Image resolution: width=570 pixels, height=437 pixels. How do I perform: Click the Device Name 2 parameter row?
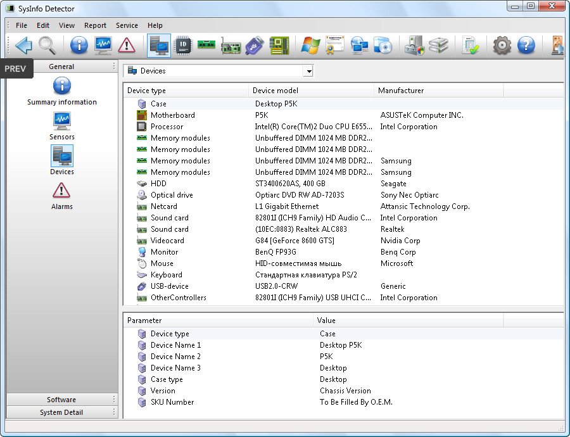tap(343, 357)
